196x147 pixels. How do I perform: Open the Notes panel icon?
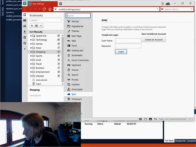[x=25, y=37]
